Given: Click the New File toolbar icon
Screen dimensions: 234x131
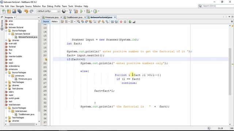Looking at the screenshot, I should [x=4, y=11].
